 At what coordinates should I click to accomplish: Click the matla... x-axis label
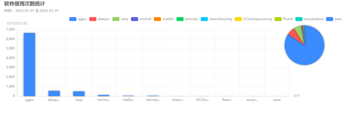(x=128, y=100)
